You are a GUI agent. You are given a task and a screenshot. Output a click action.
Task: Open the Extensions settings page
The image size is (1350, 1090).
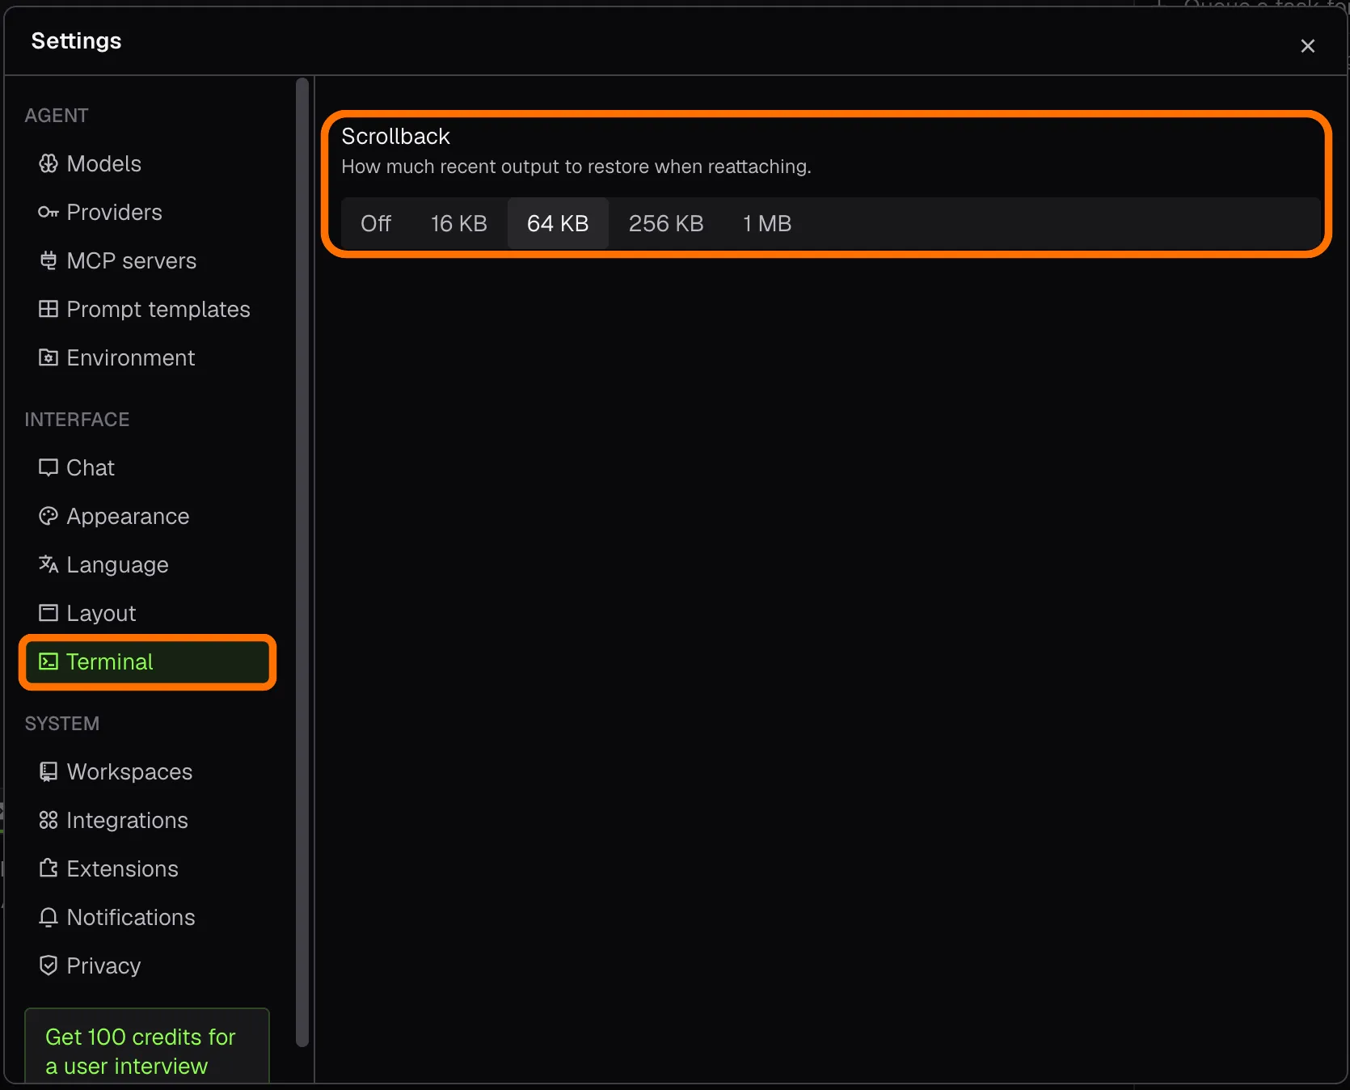147,869
